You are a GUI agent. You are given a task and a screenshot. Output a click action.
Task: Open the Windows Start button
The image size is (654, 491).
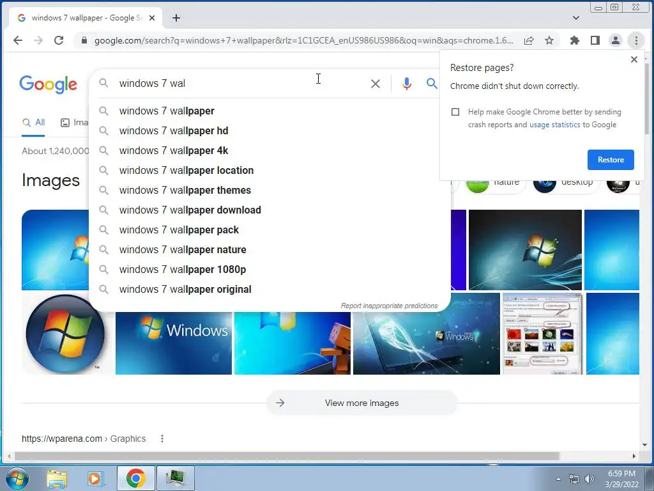(17, 478)
